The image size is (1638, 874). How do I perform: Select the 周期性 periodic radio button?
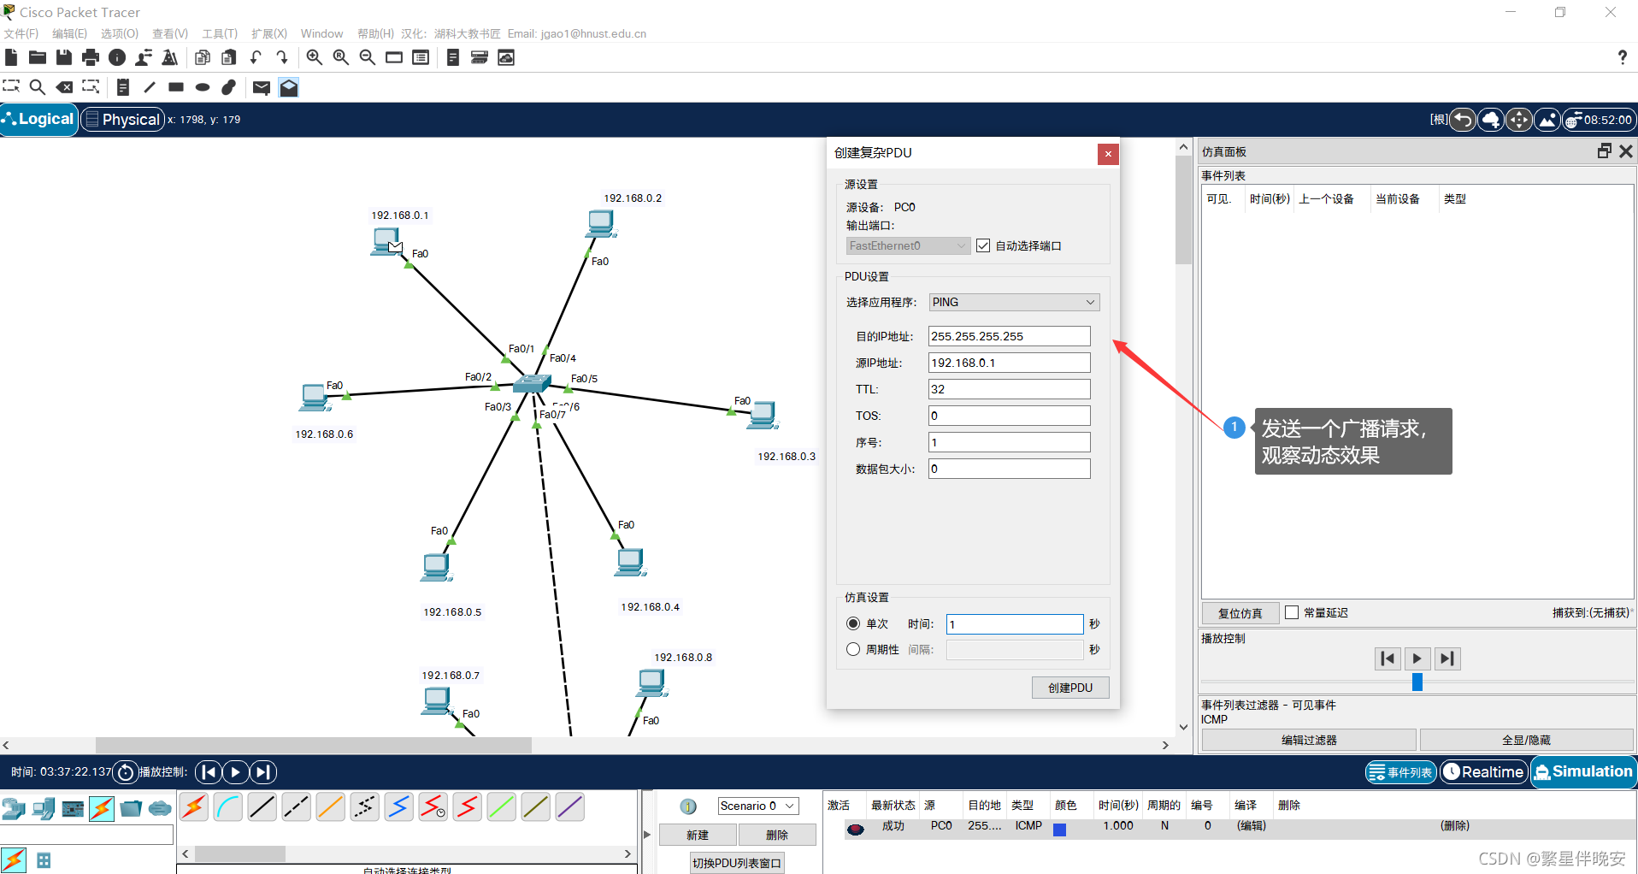(x=853, y=649)
